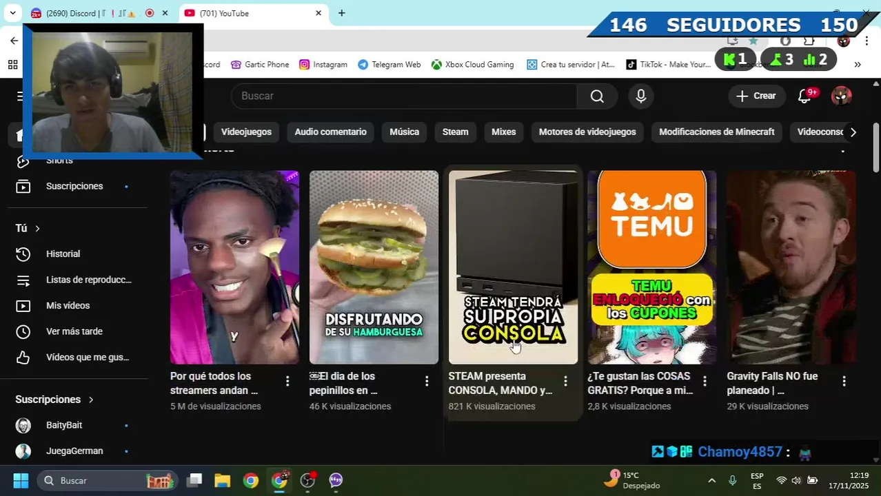The width and height of the screenshot is (881, 496).
Task: Open Gravity Falls short thumbnail
Action: (791, 267)
